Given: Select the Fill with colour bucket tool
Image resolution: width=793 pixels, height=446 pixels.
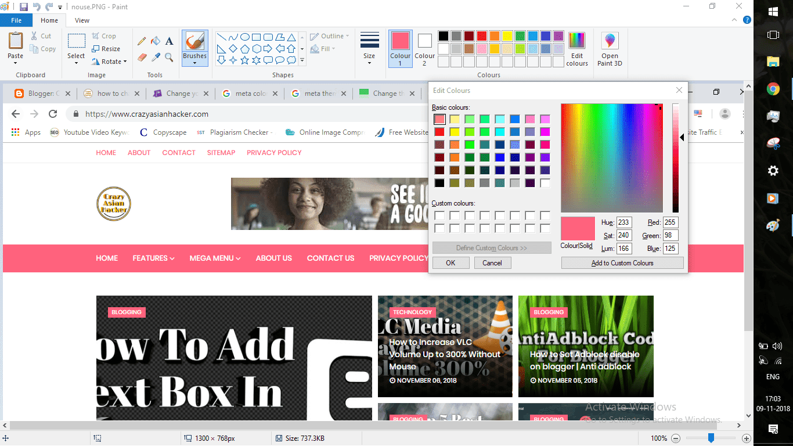Looking at the screenshot, I should click(156, 41).
